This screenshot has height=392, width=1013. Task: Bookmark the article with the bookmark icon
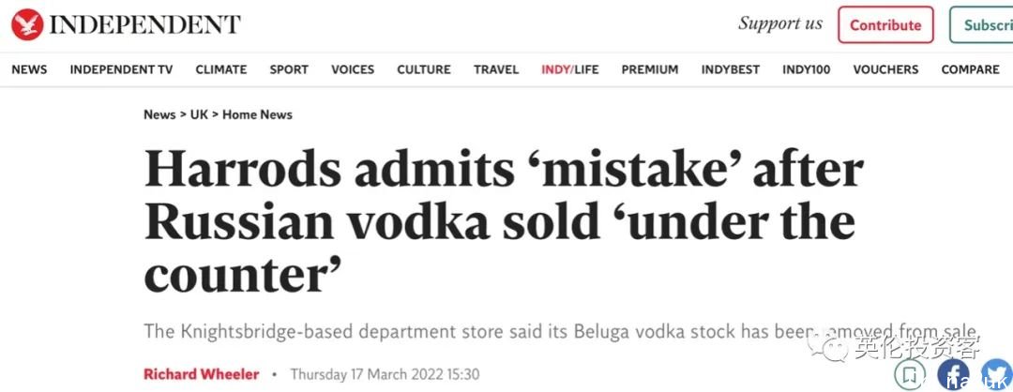click(x=910, y=374)
